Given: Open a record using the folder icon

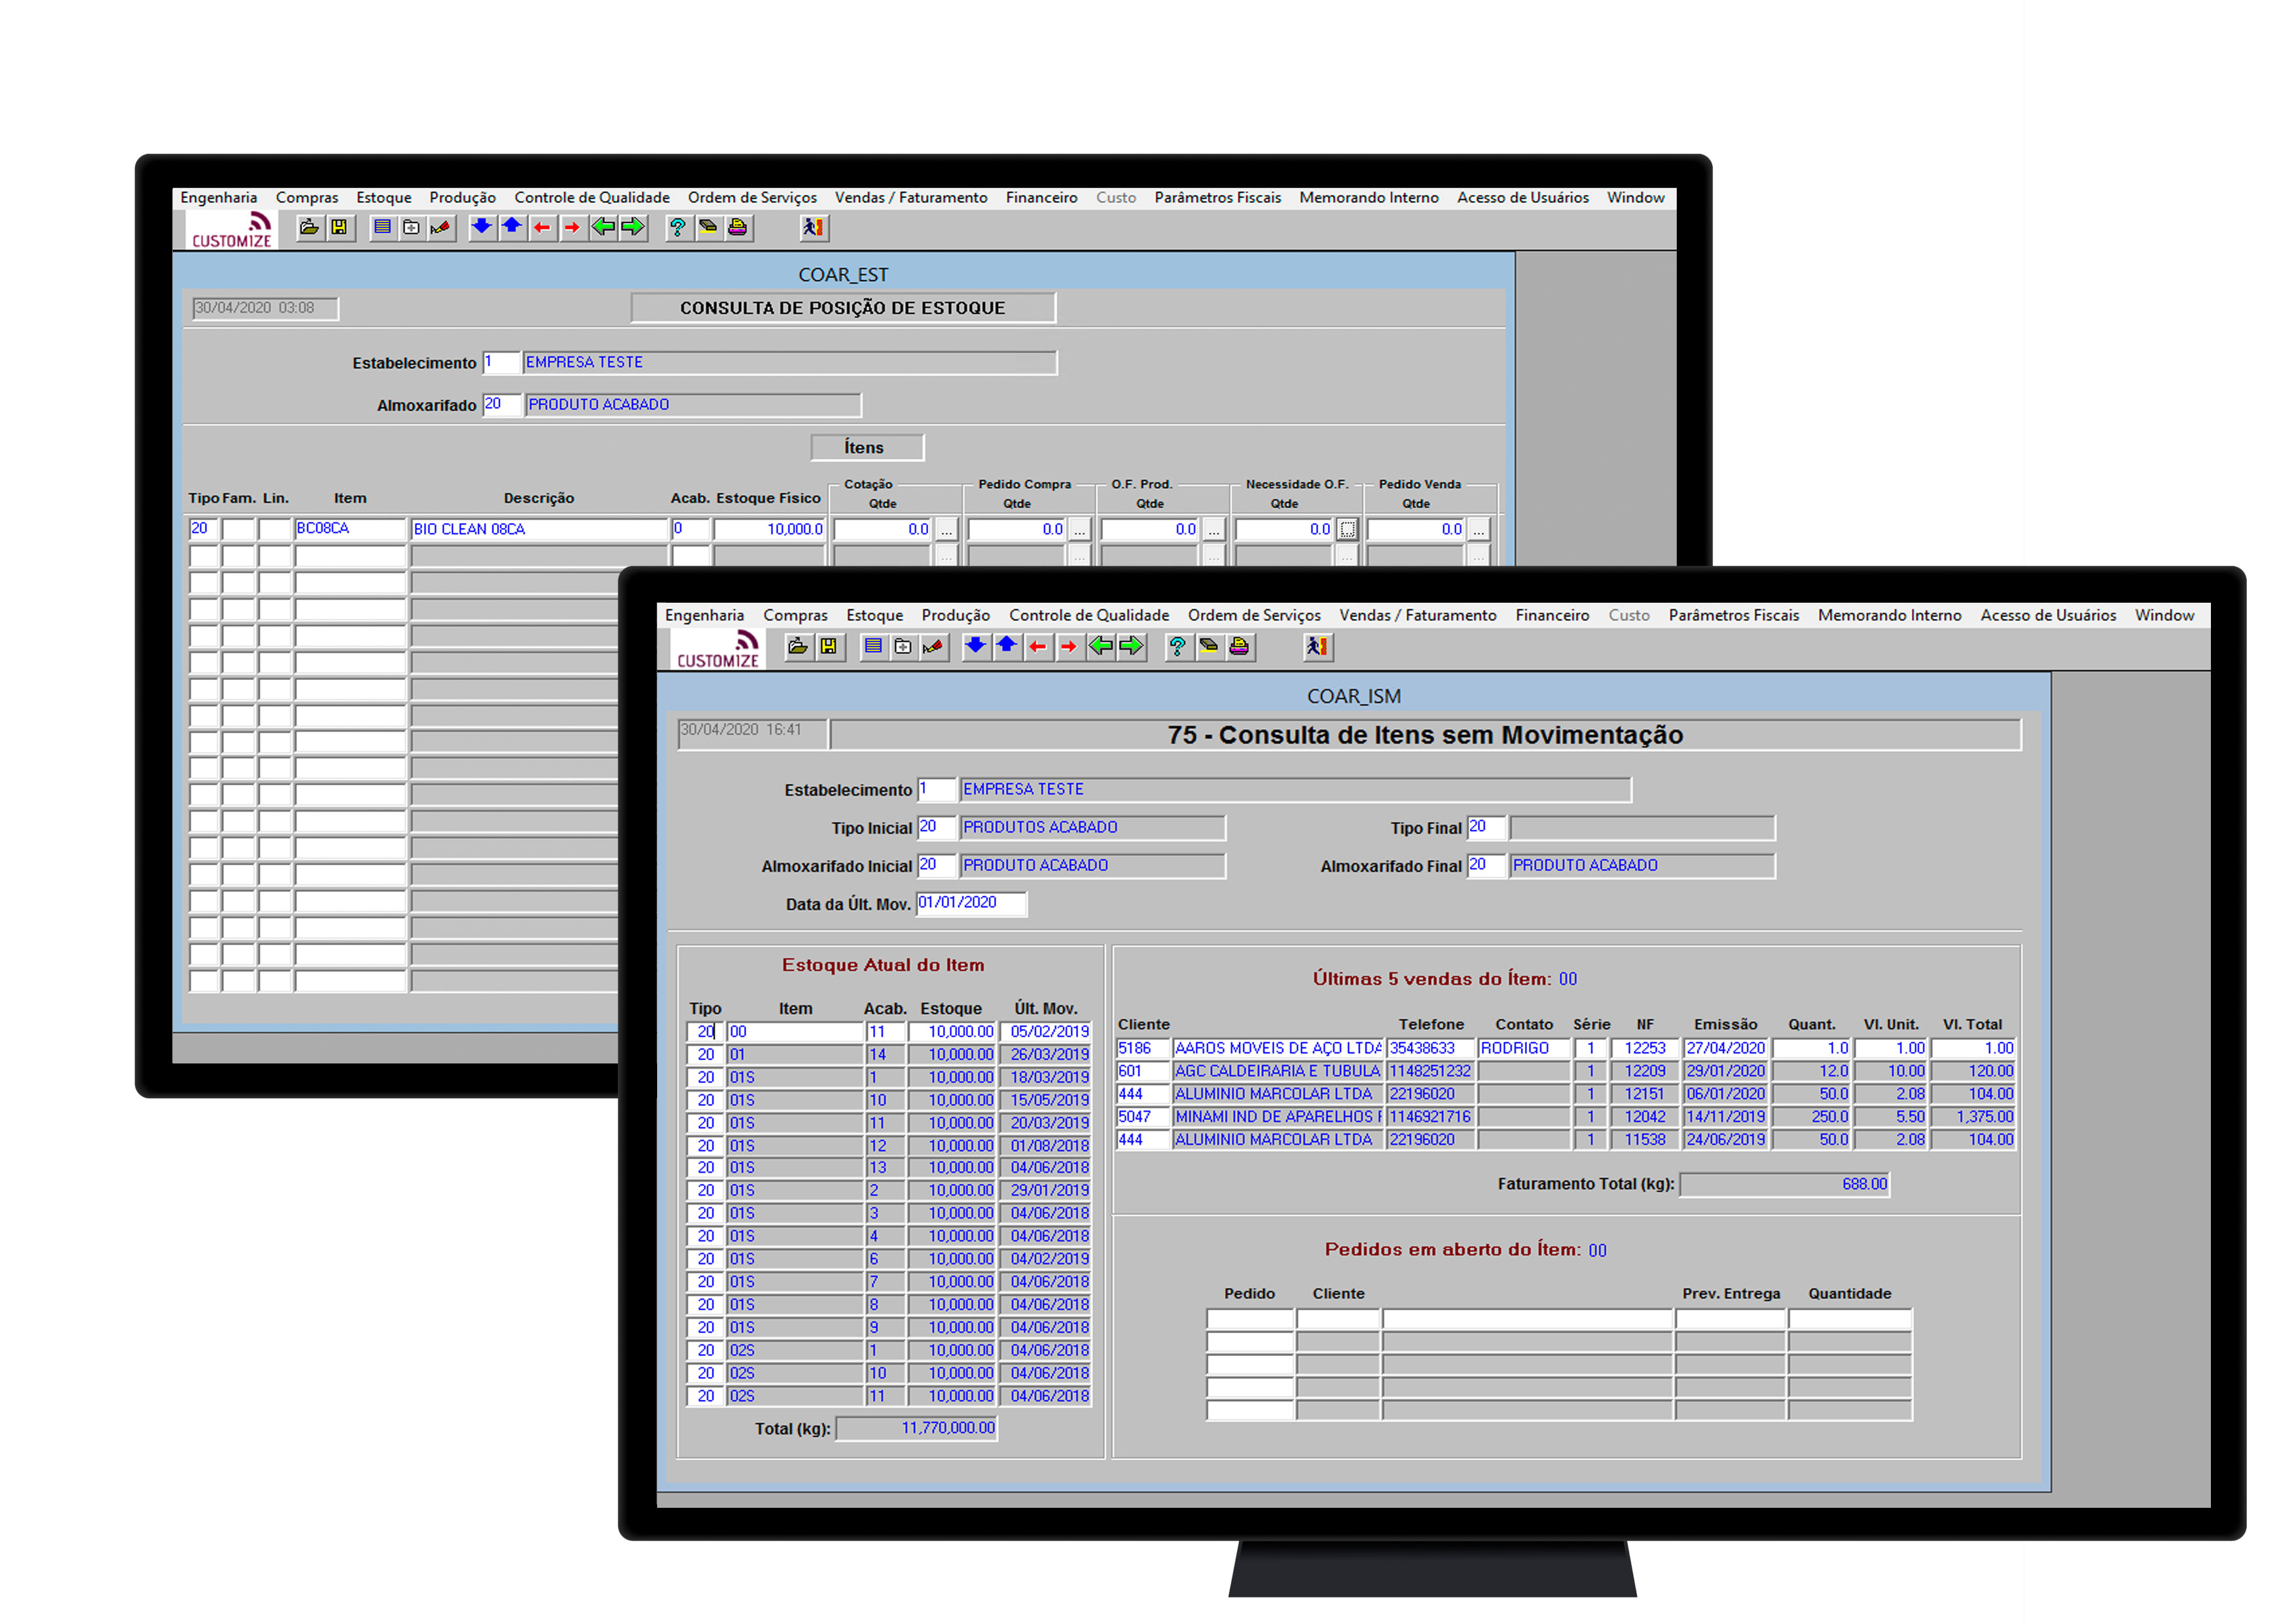Looking at the screenshot, I should coord(797,647).
